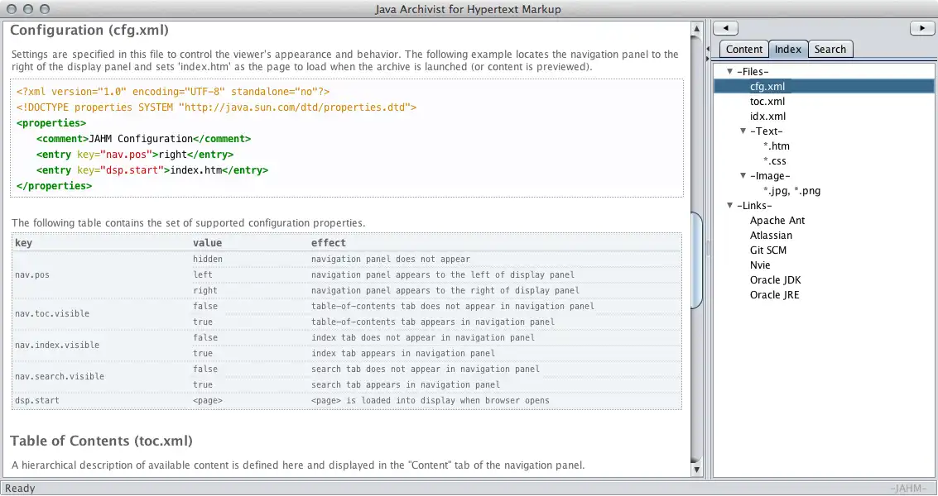
Task: Click the back navigation arrow button
Action: 726,28
